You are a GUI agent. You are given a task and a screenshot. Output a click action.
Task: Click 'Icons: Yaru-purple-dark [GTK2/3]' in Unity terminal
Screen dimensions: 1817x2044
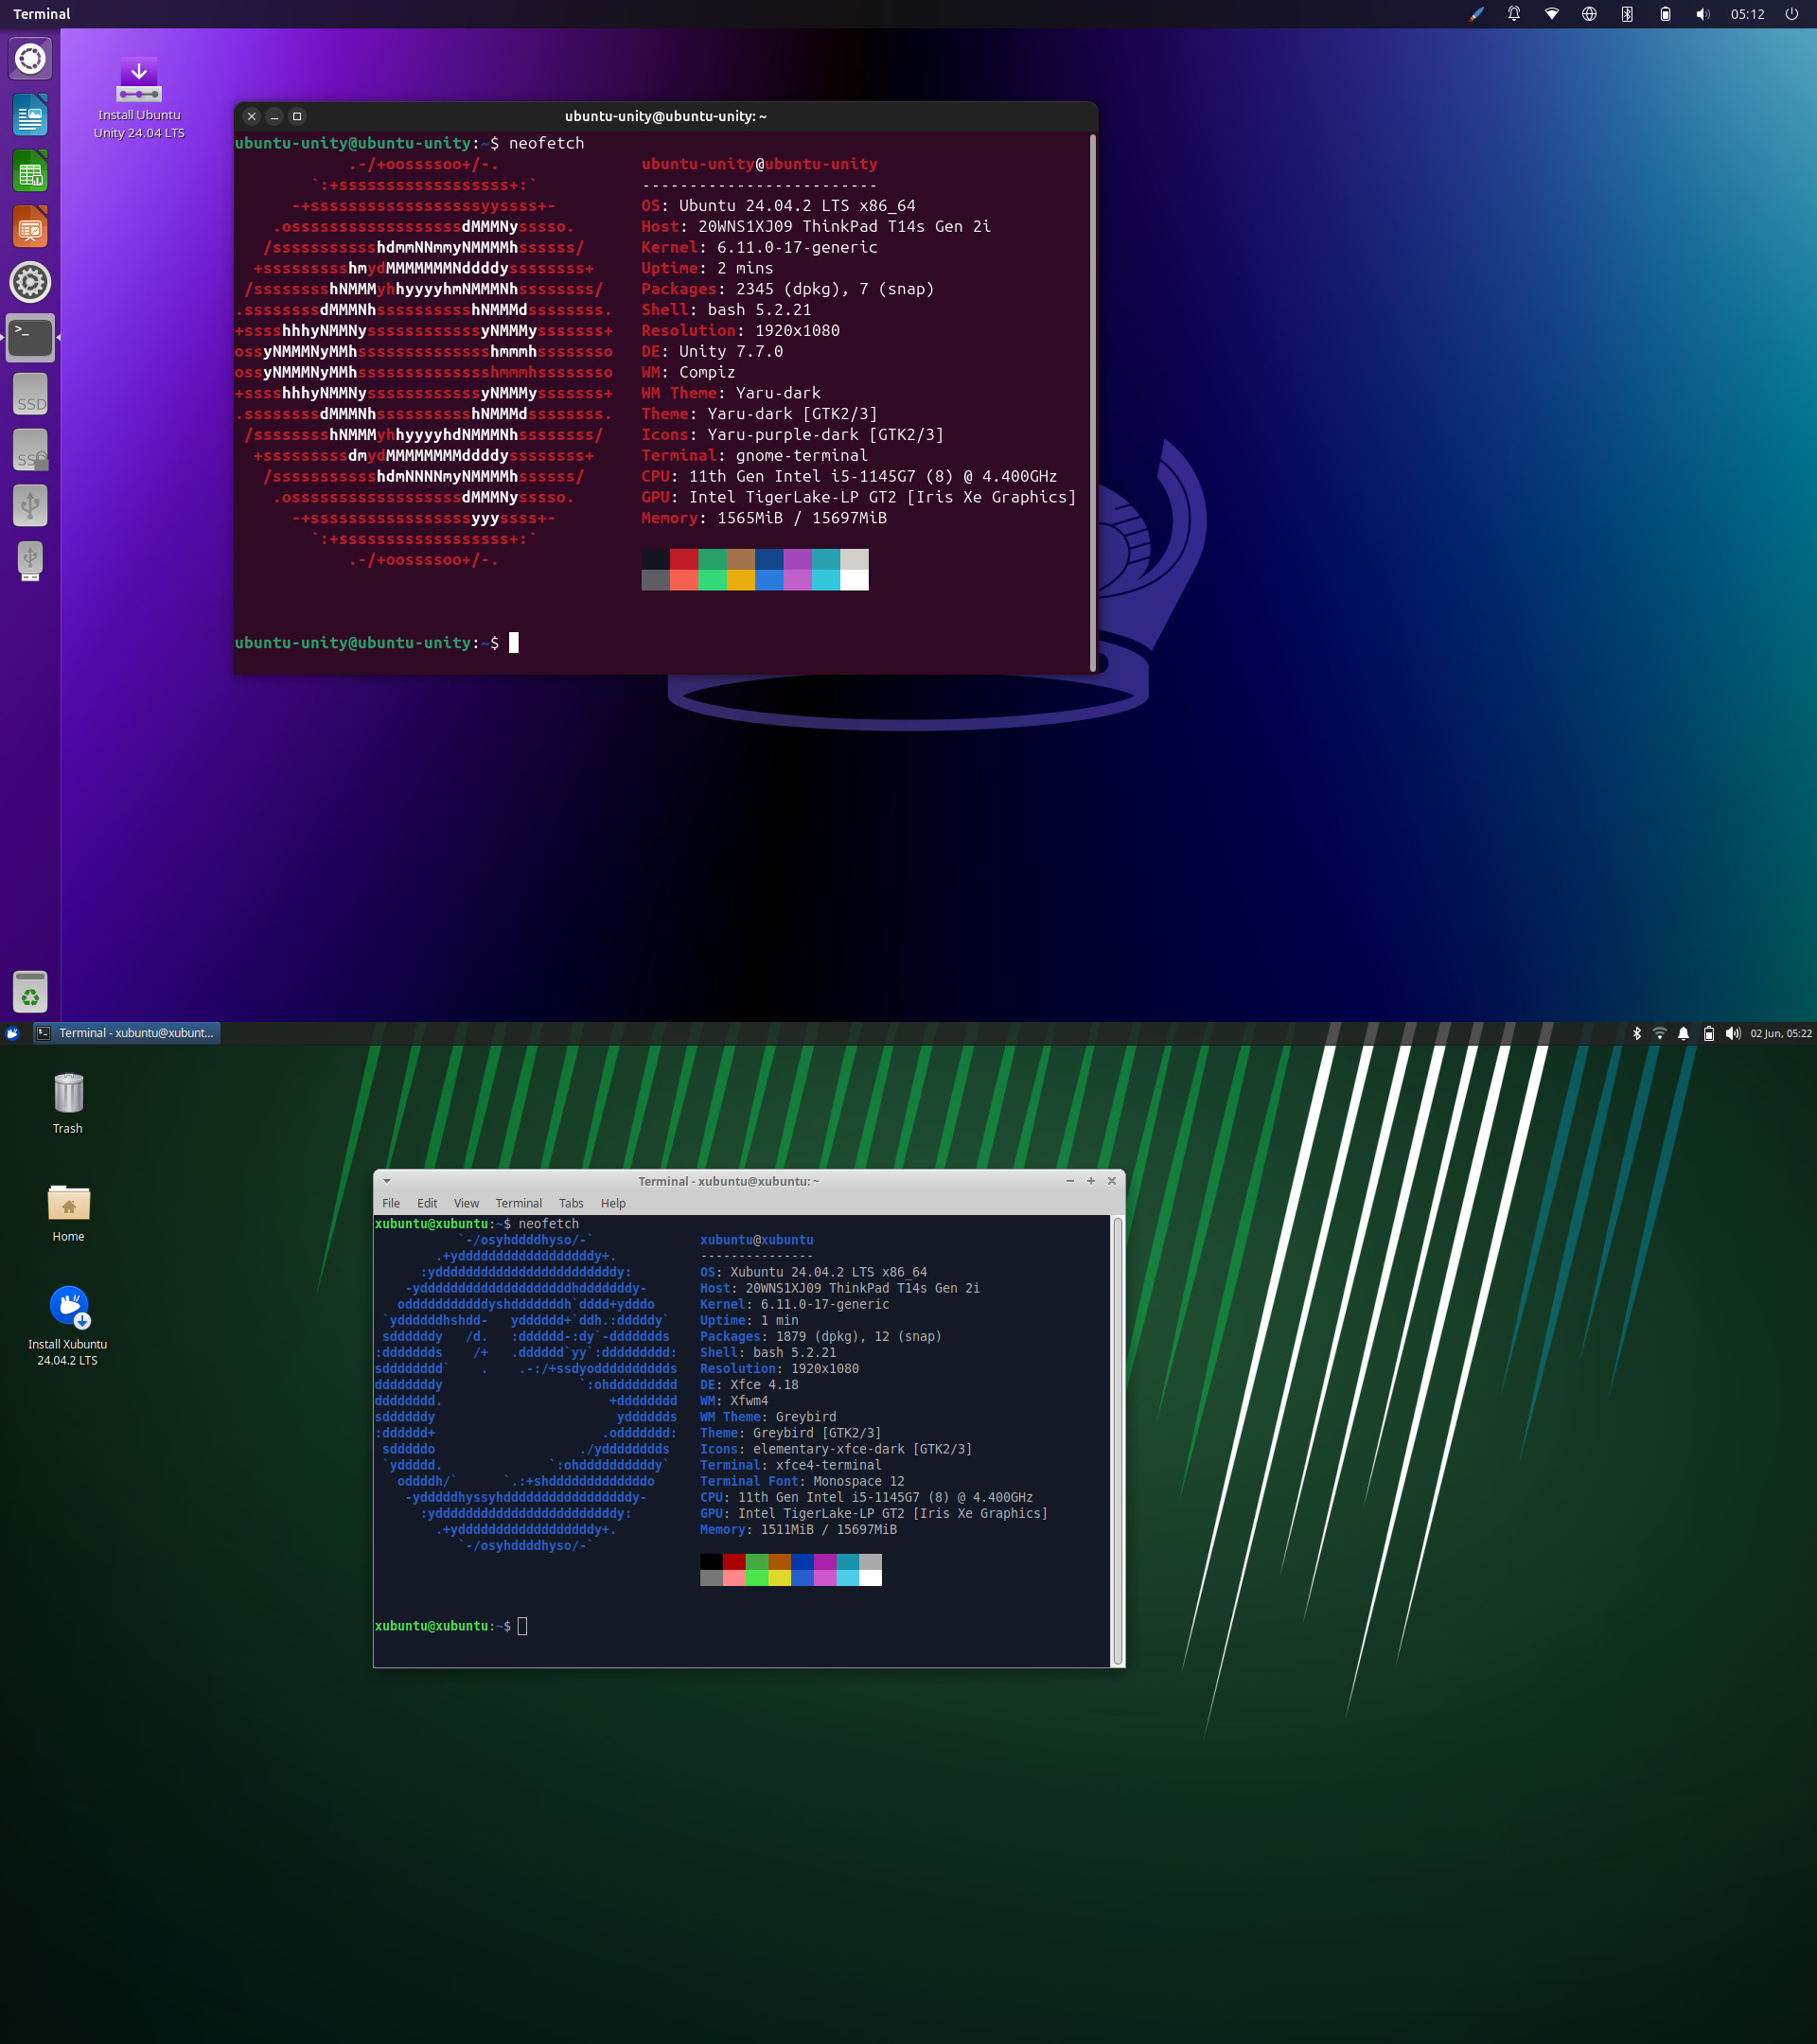792,435
